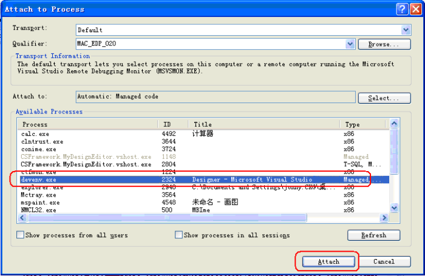Select the mspaint.exe process
This screenshot has height=276, width=425.
[x=39, y=203]
